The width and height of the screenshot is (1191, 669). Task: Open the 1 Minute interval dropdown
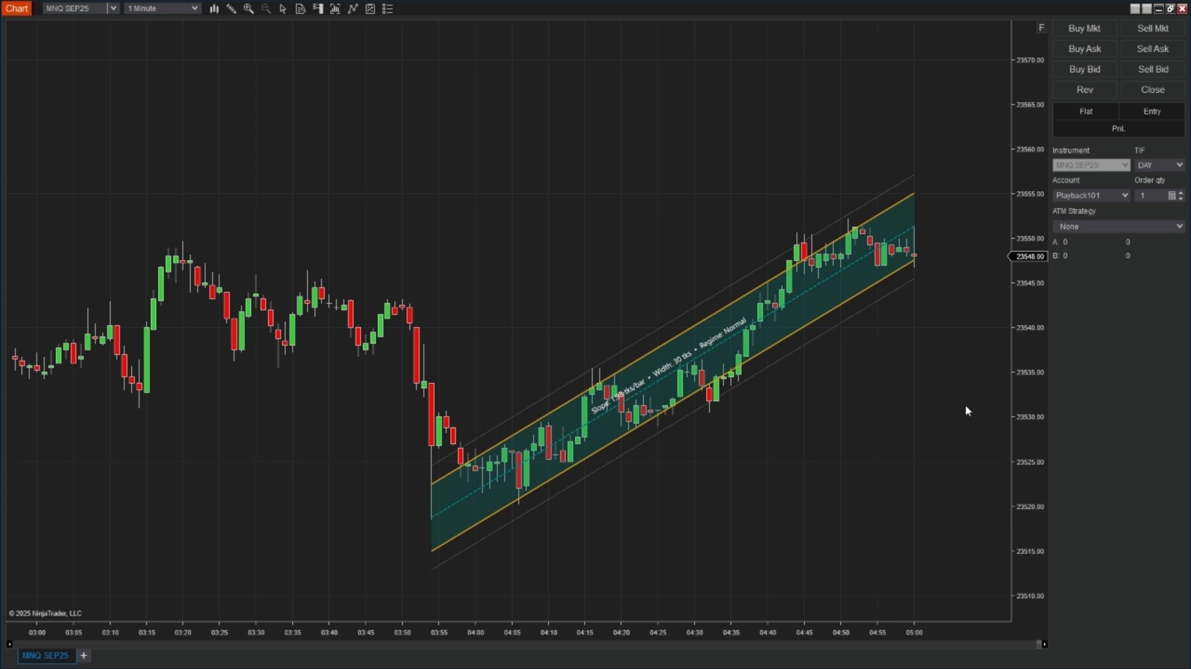(162, 8)
